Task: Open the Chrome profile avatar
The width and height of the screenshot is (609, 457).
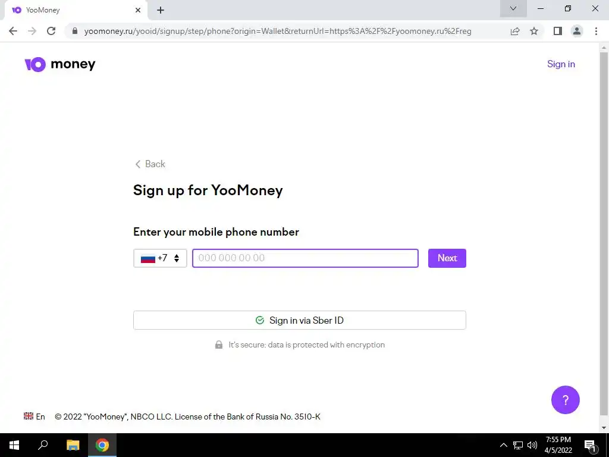Action: tap(577, 31)
